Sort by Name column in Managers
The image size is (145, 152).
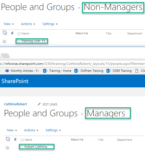(28, 140)
